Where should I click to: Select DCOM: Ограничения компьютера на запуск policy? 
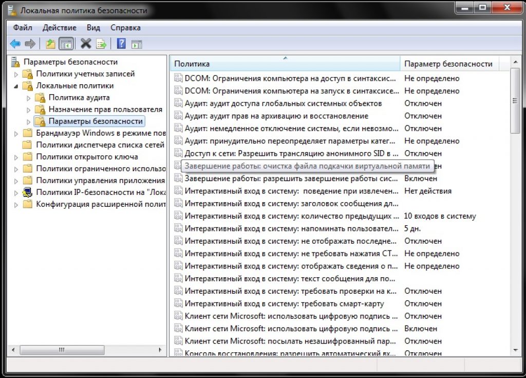[x=292, y=91]
